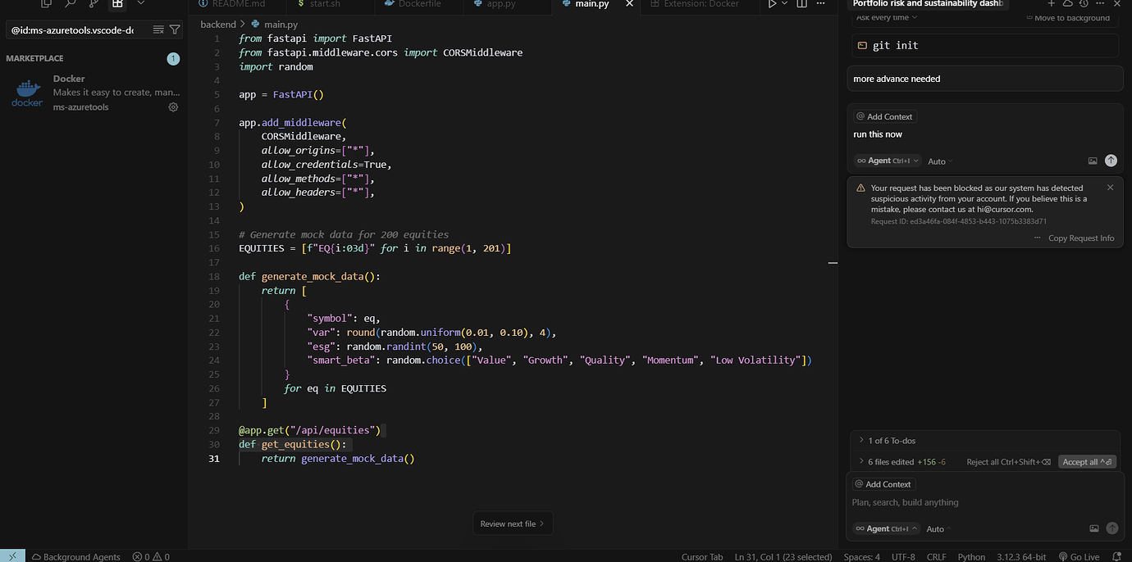Open the Auto model dropdown

938,528
